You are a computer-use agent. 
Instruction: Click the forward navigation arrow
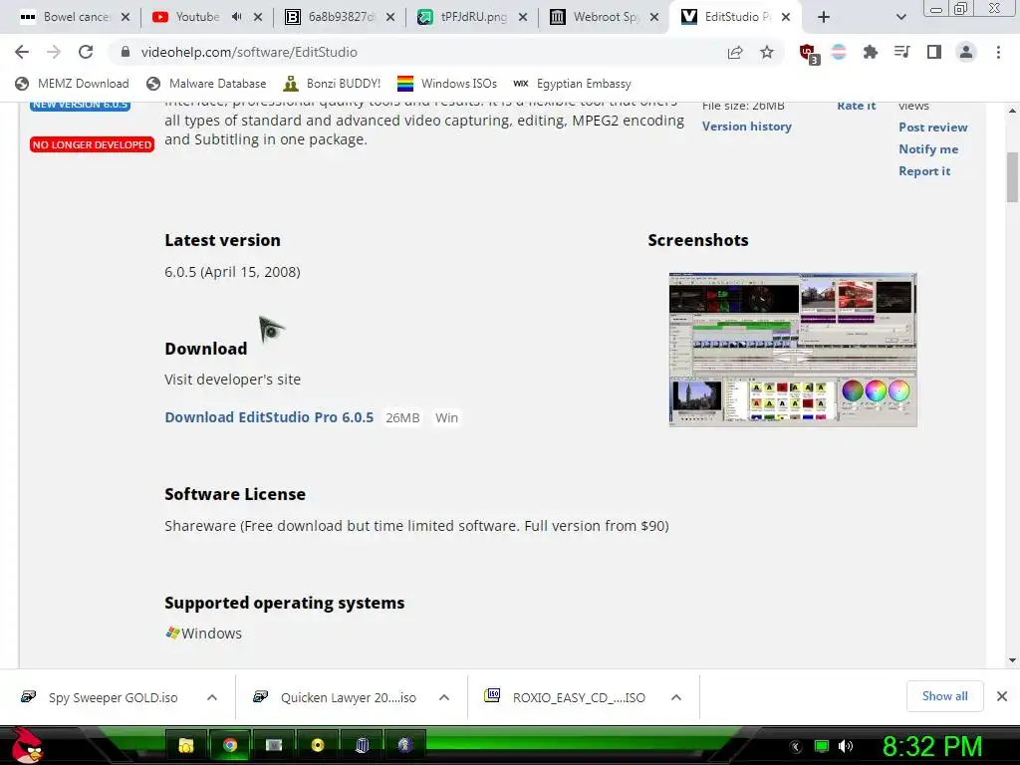pyautogui.click(x=54, y=52)
